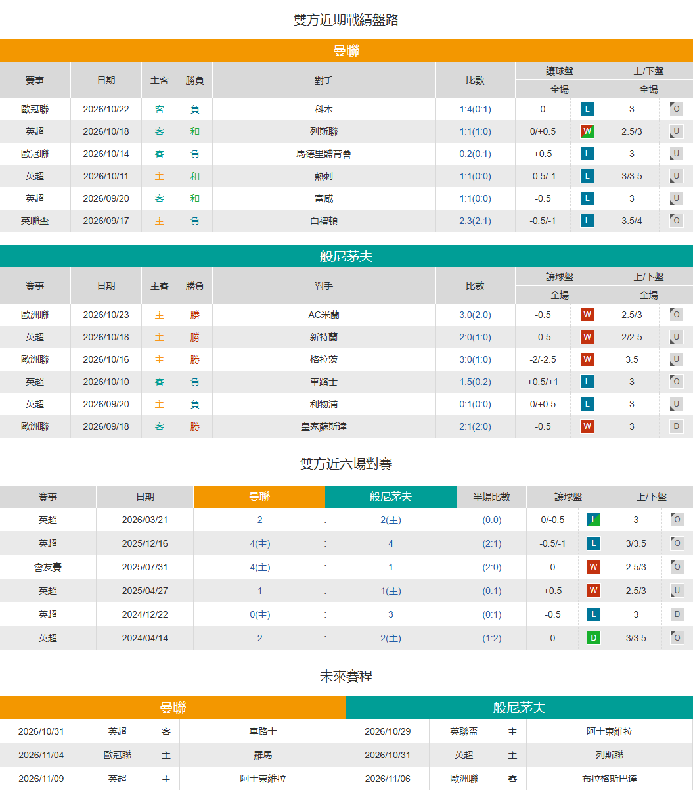Click the 4(主) score in the 會友賽 row
The height and width of the screenshot is (791, 693).
tap(260, 567)
